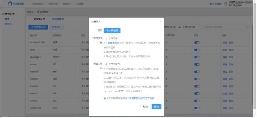Click 删除 for the sohu row

click(x=231, y=50)
